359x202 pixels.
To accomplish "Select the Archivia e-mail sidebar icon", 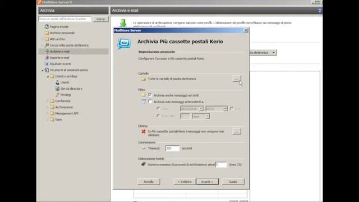I will 47,52.
